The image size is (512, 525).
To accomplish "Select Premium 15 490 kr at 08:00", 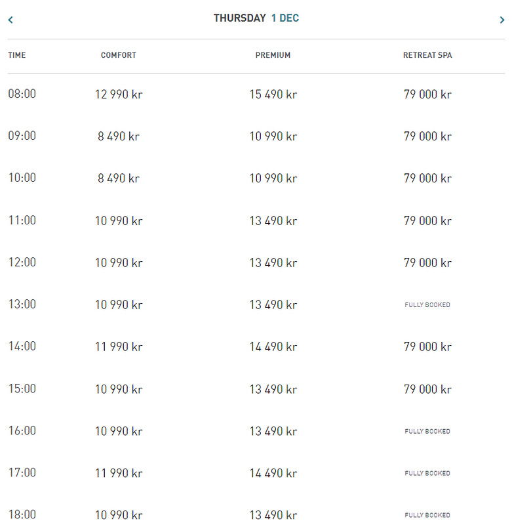I will [x=273, y=94].
